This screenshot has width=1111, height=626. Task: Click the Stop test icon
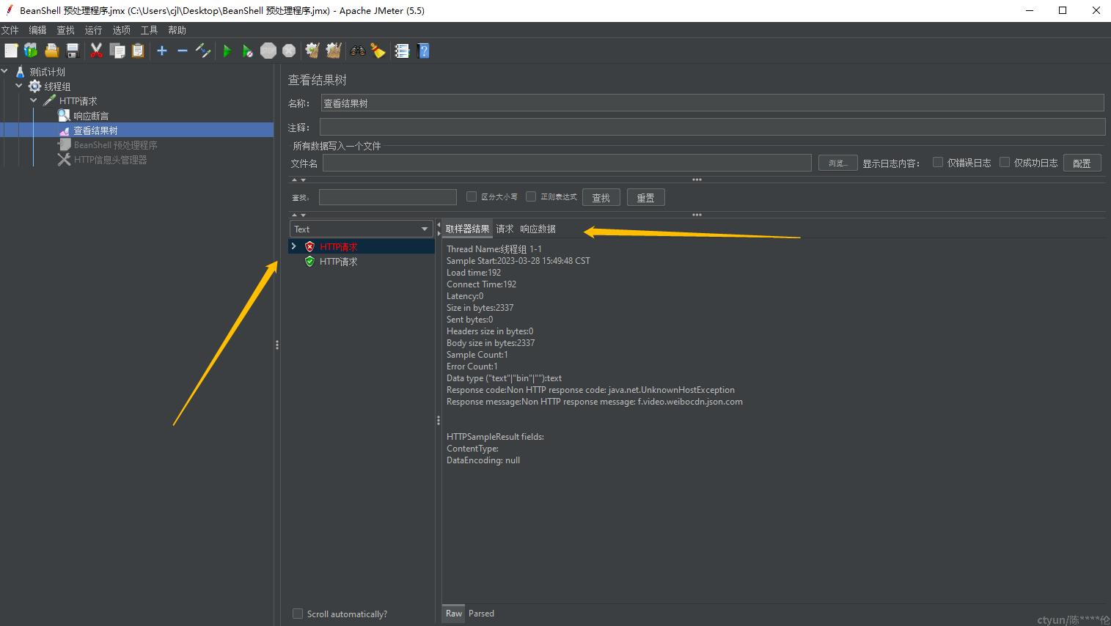click(268, 51)
